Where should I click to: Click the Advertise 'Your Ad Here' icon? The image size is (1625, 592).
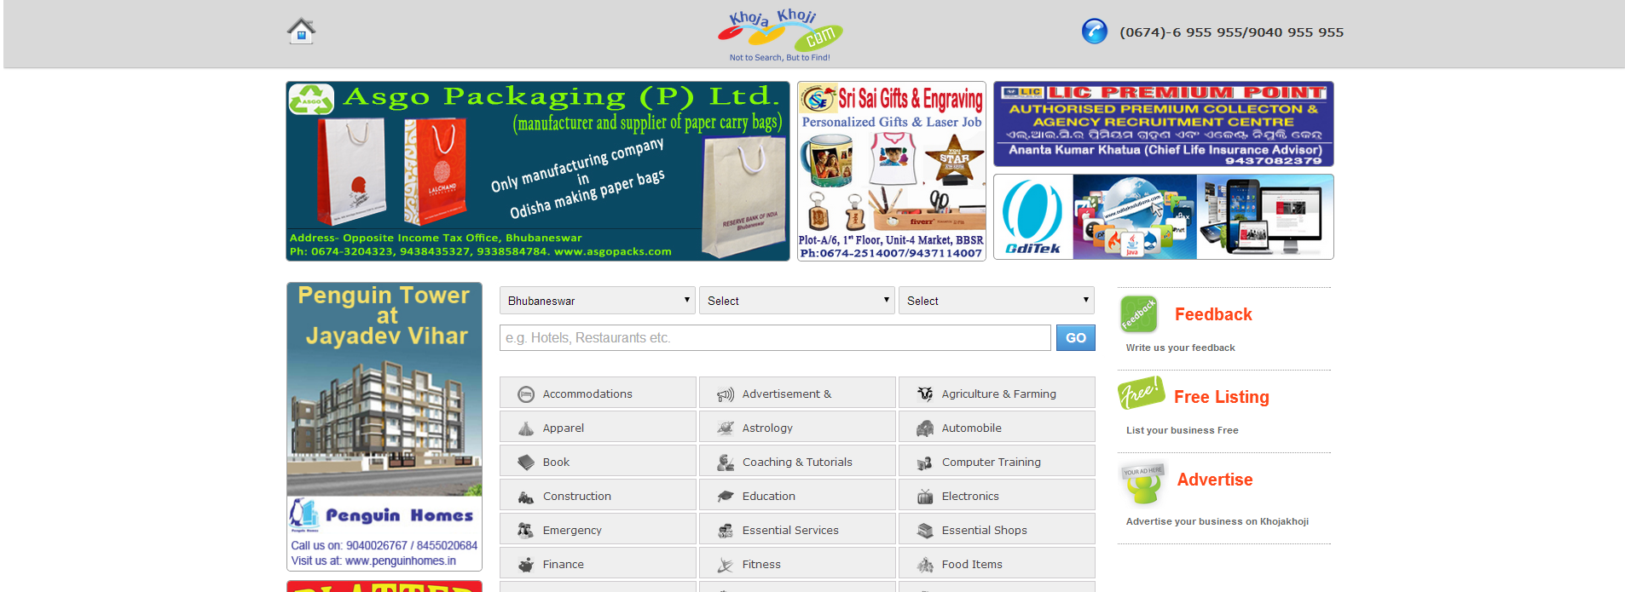pos(1142,484)
